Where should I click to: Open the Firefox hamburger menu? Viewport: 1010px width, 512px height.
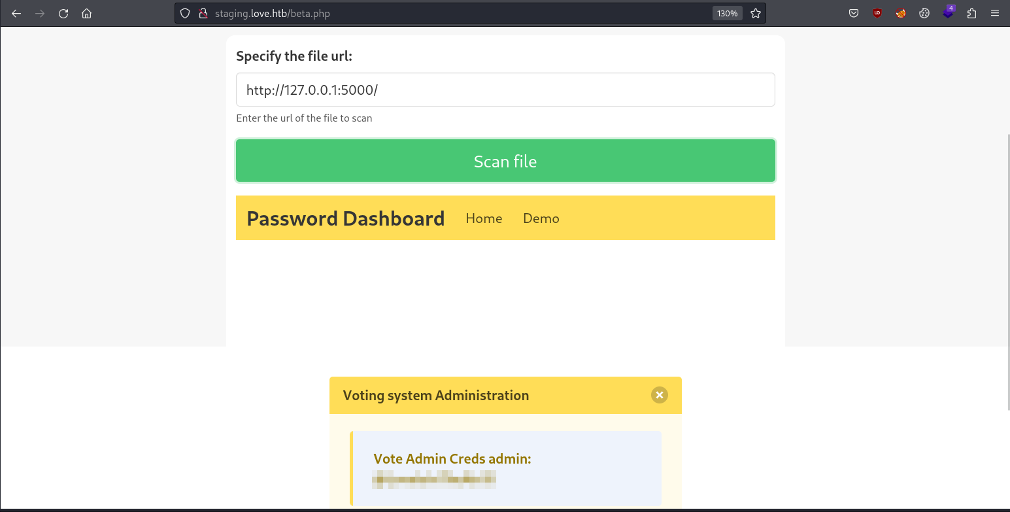click(x=995, y=13)
